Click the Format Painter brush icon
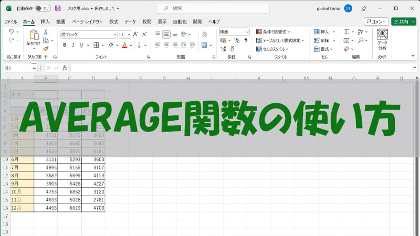The height and width of the screenshot is (236, 420). tap(46, 49)
